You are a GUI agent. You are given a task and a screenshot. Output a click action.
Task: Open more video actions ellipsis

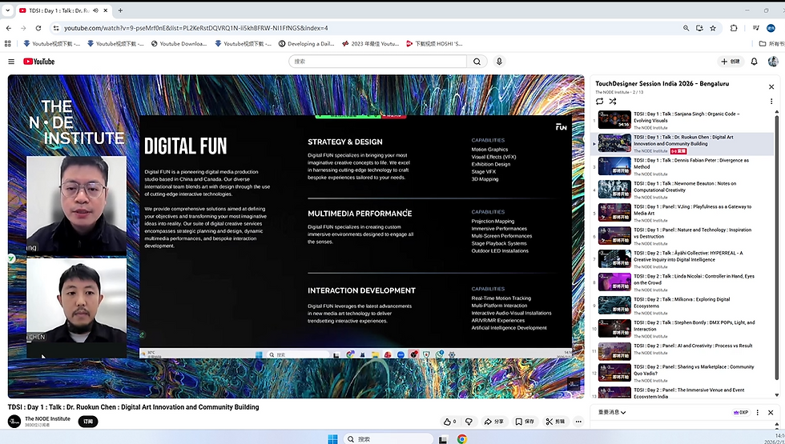click(578, 422)
